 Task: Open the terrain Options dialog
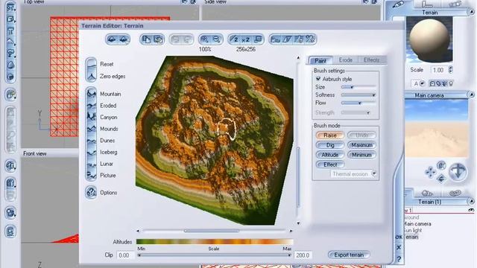coord(108,193)
